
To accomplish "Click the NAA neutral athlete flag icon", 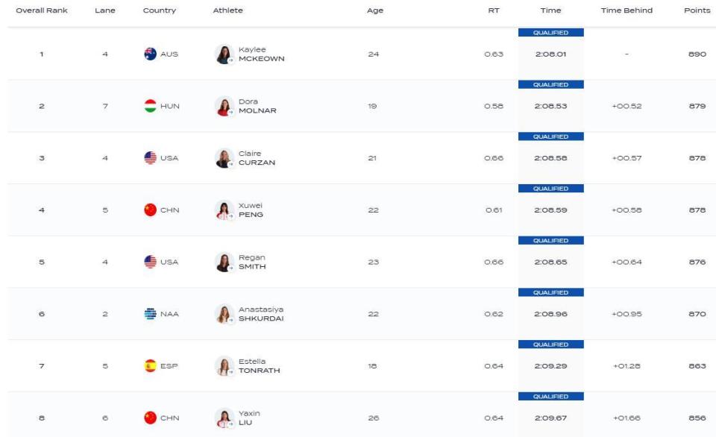I will (150, 314).
